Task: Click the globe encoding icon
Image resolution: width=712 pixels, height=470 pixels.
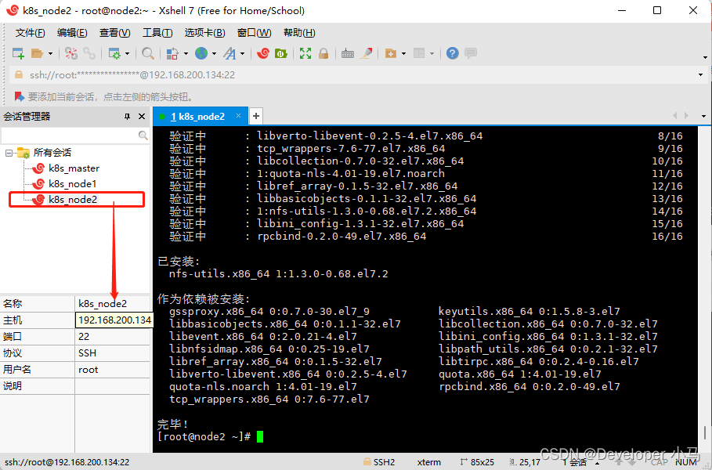Action: (201, 53)
